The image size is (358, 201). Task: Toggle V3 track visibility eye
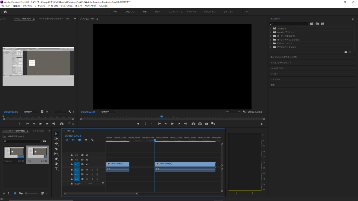pos(87,155)
